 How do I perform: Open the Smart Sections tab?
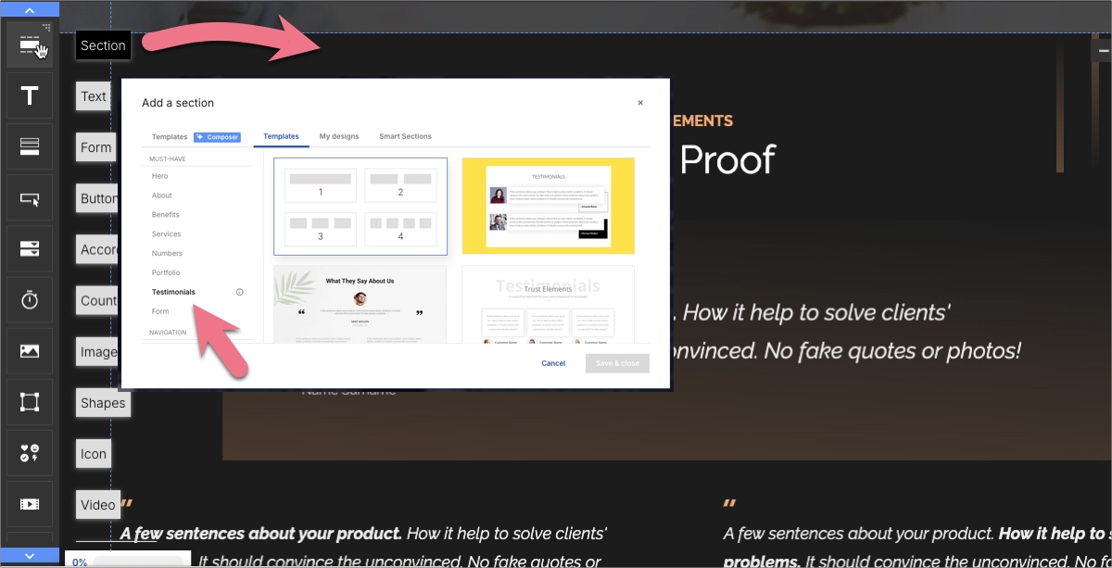coord(405,136)
